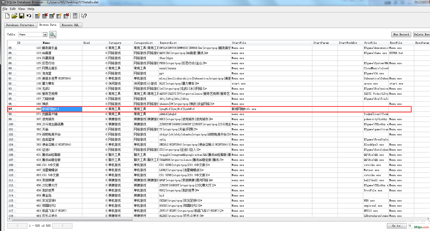This screenshot has width=430, height=231.
Task: Go to previous page with the < button
Action: [17, 226]
